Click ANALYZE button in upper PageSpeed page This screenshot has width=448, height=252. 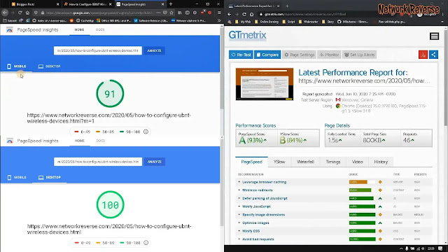pyautogui.click(x=154, y=50)
